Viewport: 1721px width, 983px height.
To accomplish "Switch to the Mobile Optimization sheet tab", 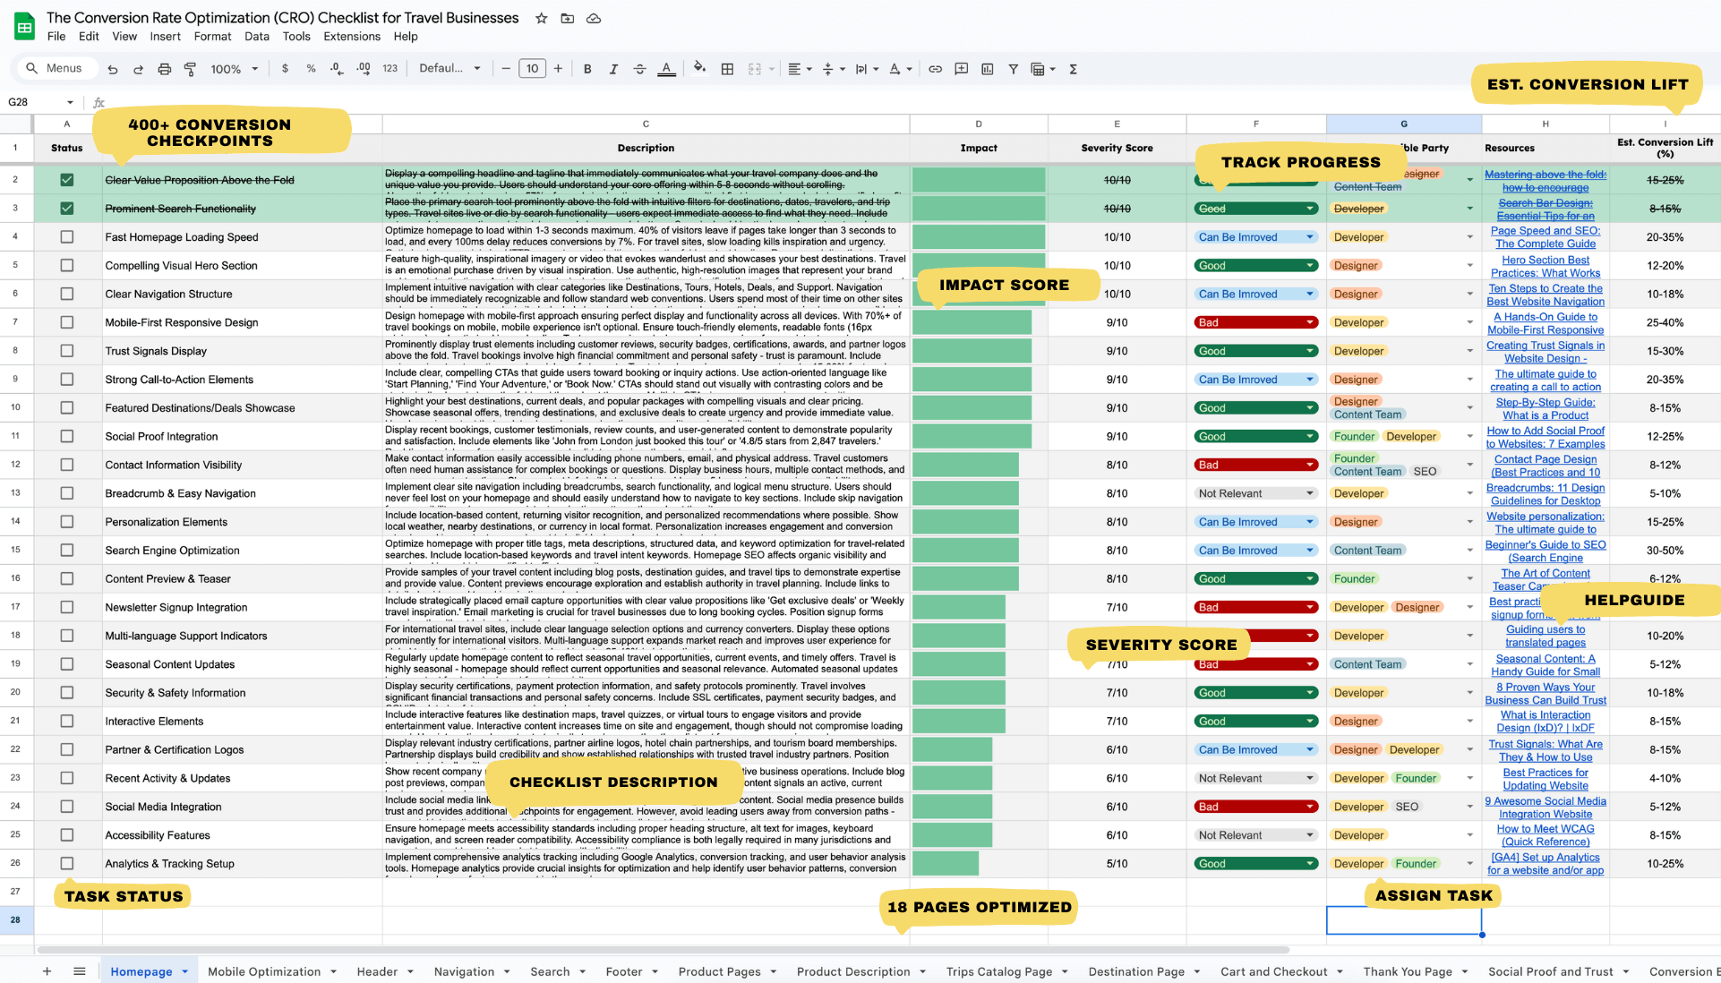I will [264, 971].
